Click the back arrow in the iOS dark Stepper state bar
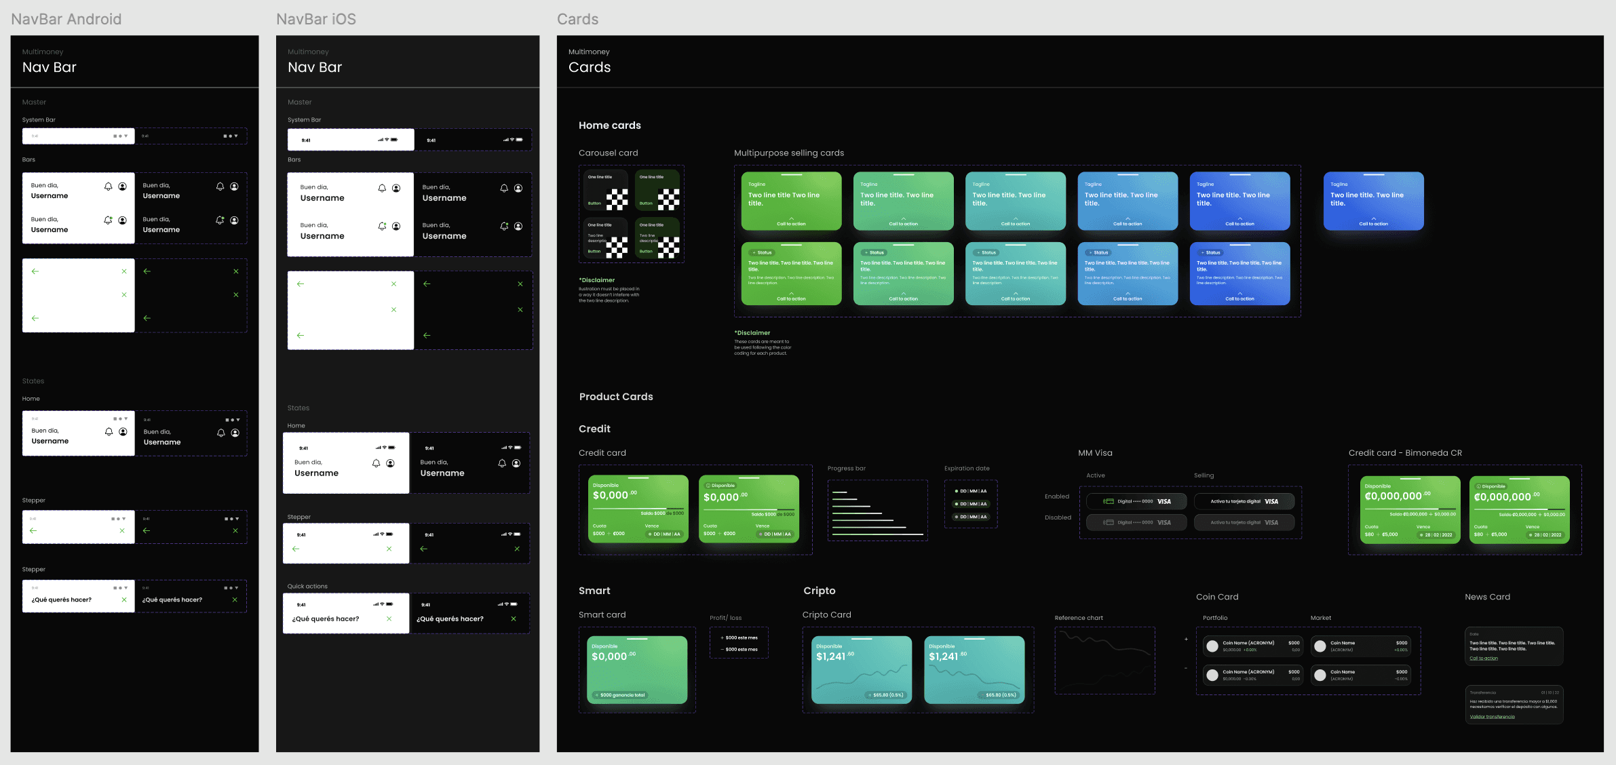The image size is (1616, 765). click(x=423, y=549)
